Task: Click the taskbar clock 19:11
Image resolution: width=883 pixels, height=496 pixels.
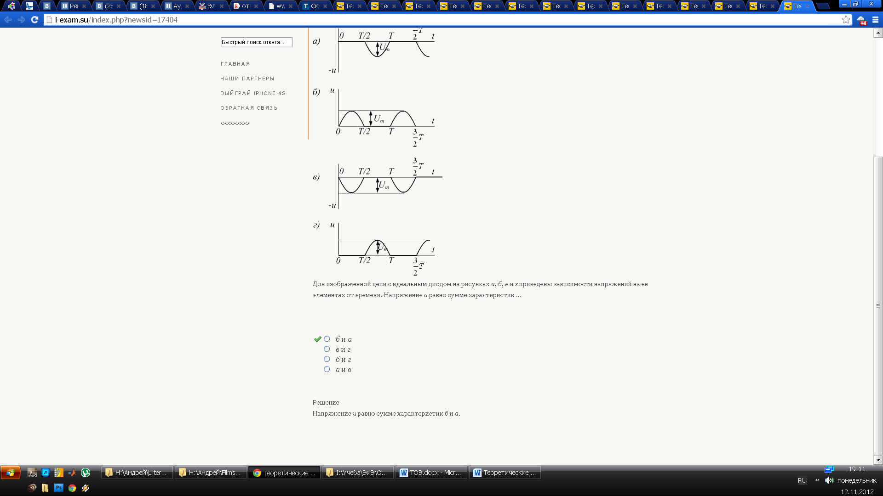Action: (857, 469)
